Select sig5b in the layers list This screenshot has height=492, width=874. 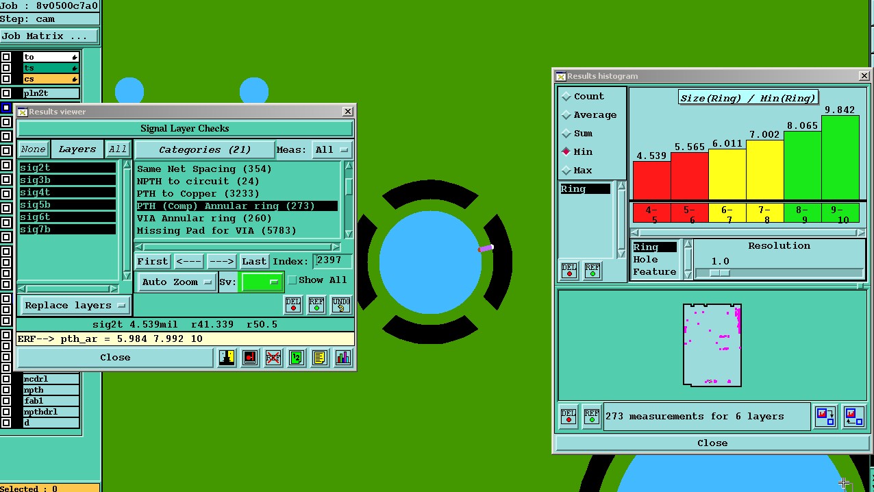pos(67,205)
